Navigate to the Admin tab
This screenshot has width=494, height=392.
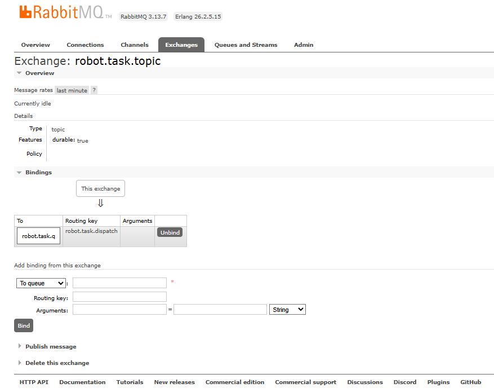(304, 45)
